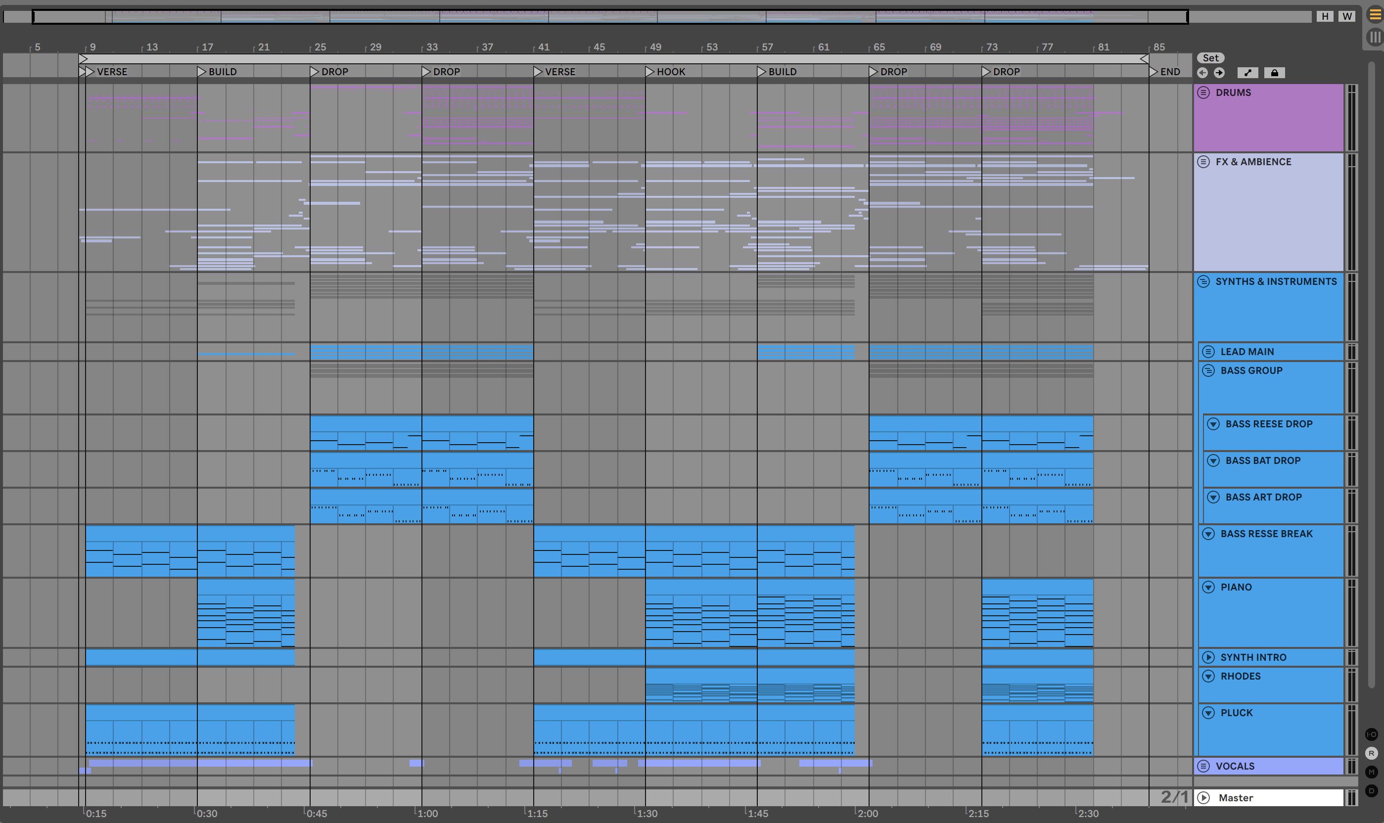Click the Set locator button

pos(1210,58)
